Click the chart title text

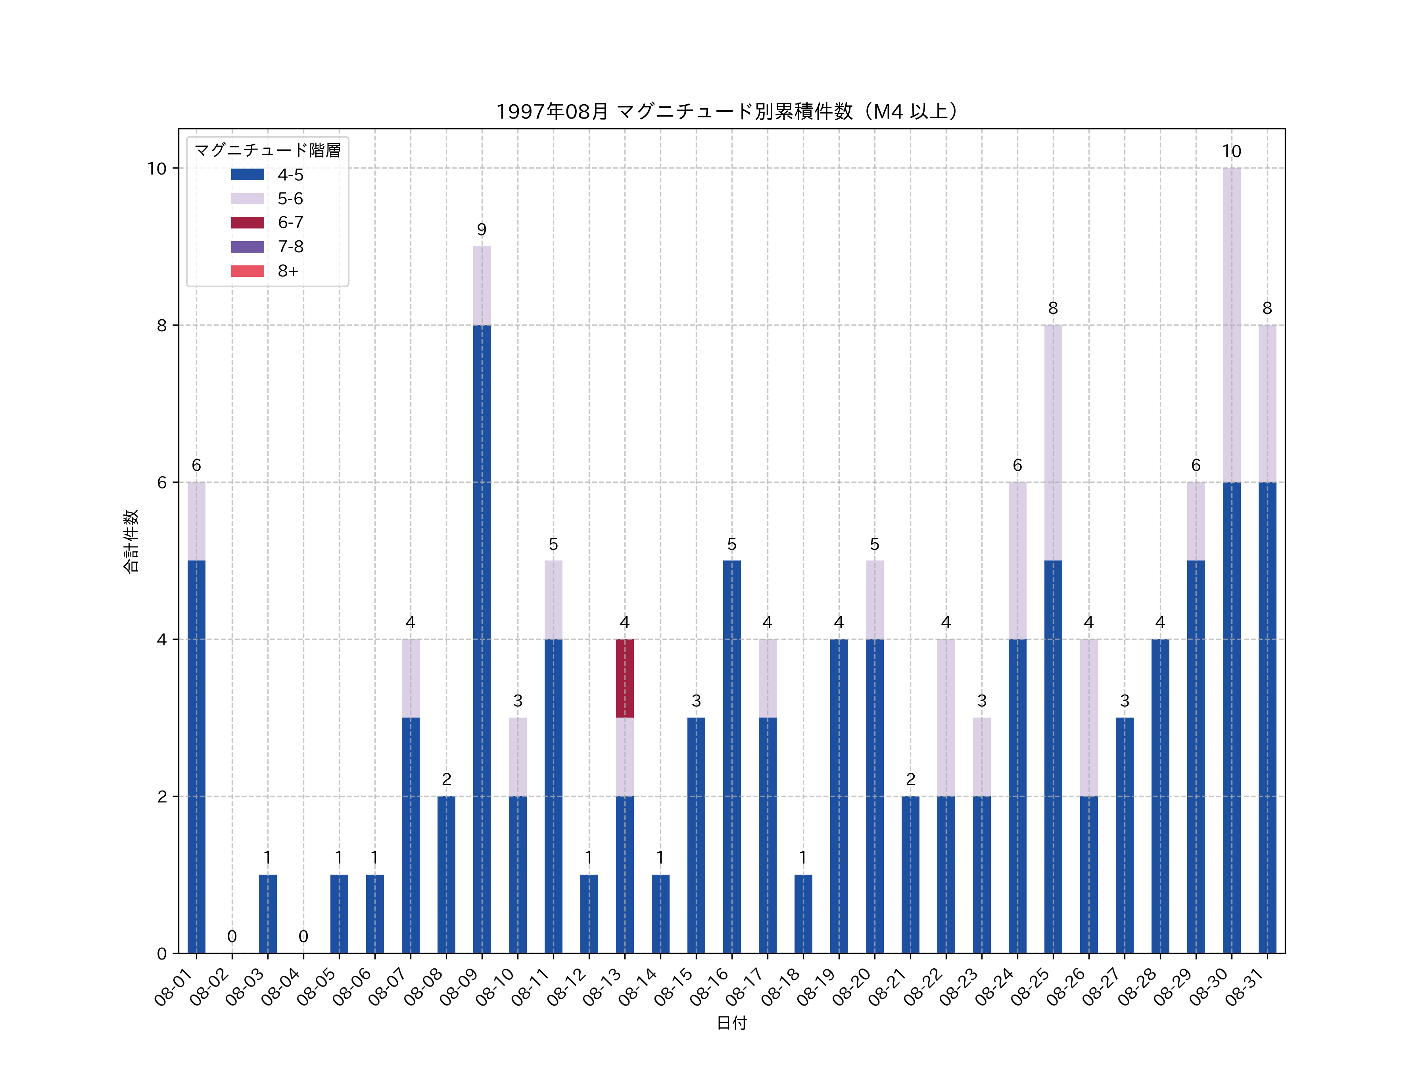click(x=731, y=112)
